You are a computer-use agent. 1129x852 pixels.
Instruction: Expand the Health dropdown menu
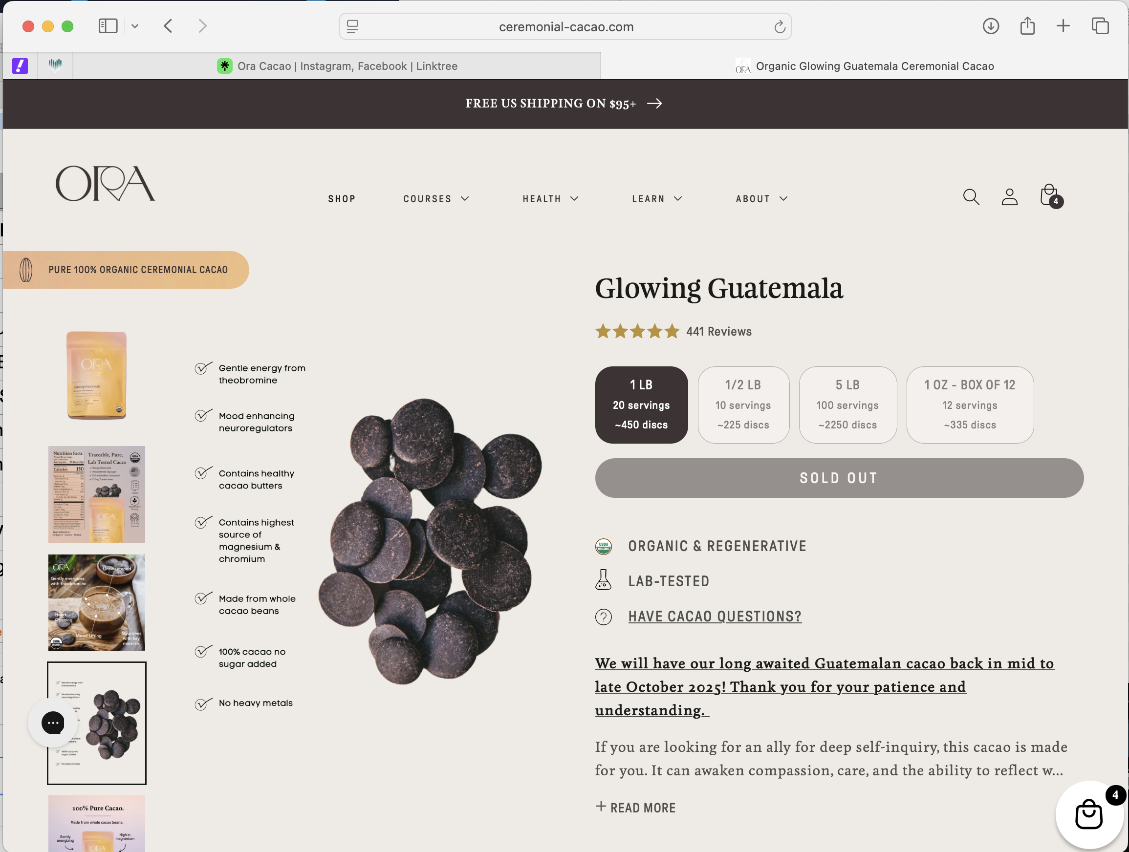click(550, 199)
